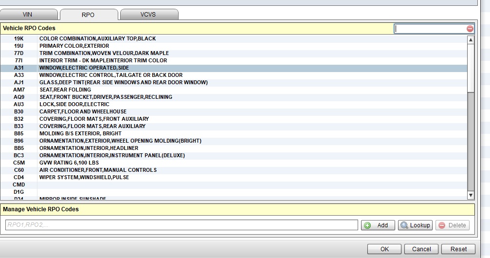Select row B30 Carpet Floor and Wheelhouse
490x258 pixels.
click(x=234, y=111)
